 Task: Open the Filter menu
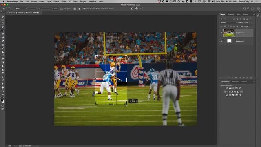(64, 2)
